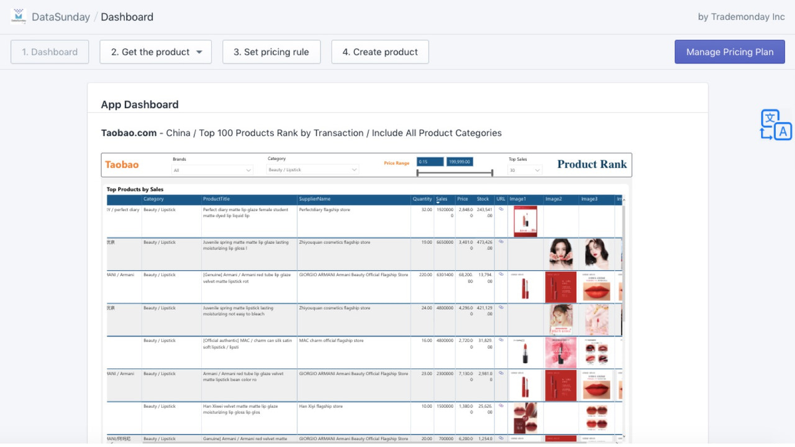Click the Manage Pricing Plan button
This screenshot has width=795, height=447.
coord(729,52)
